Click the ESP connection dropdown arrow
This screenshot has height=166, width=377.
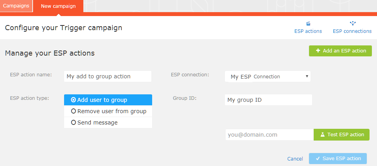click(307, 76)
